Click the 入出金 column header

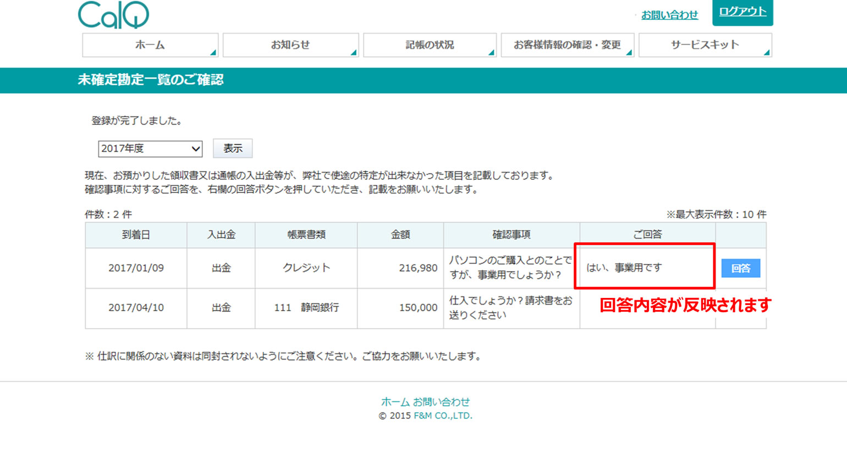[x=221, y=235]
